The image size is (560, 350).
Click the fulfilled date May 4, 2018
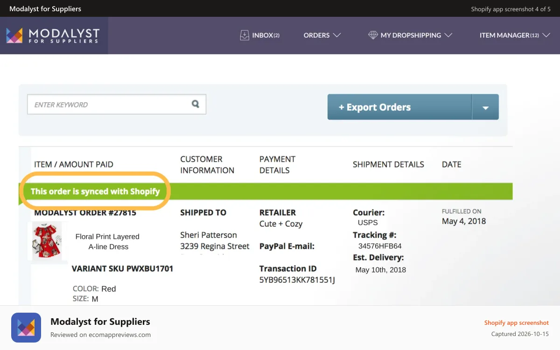click(x=464, y=221)
